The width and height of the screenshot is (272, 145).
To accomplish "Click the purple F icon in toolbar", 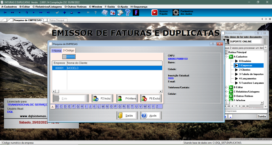I will [136, 12].
